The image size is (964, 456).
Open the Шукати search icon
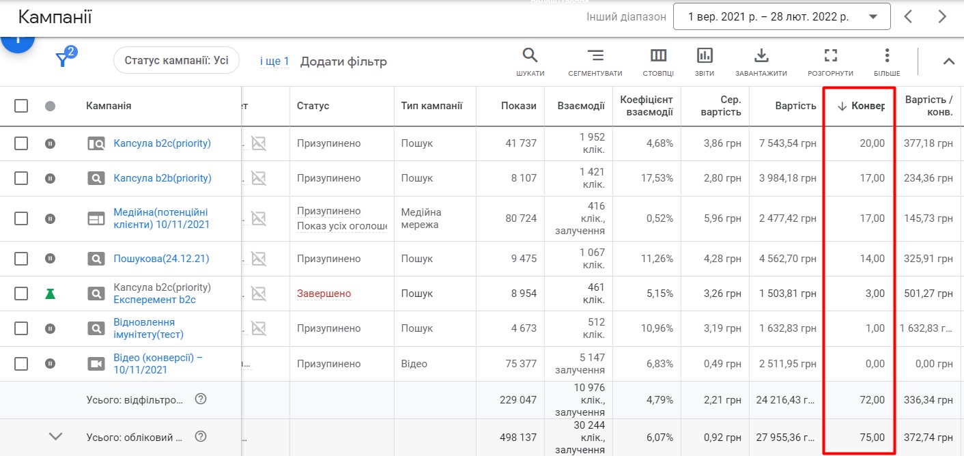coord(530,55)
